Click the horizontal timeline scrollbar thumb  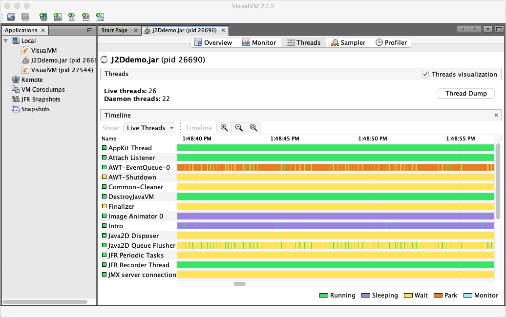pos(239,284)
